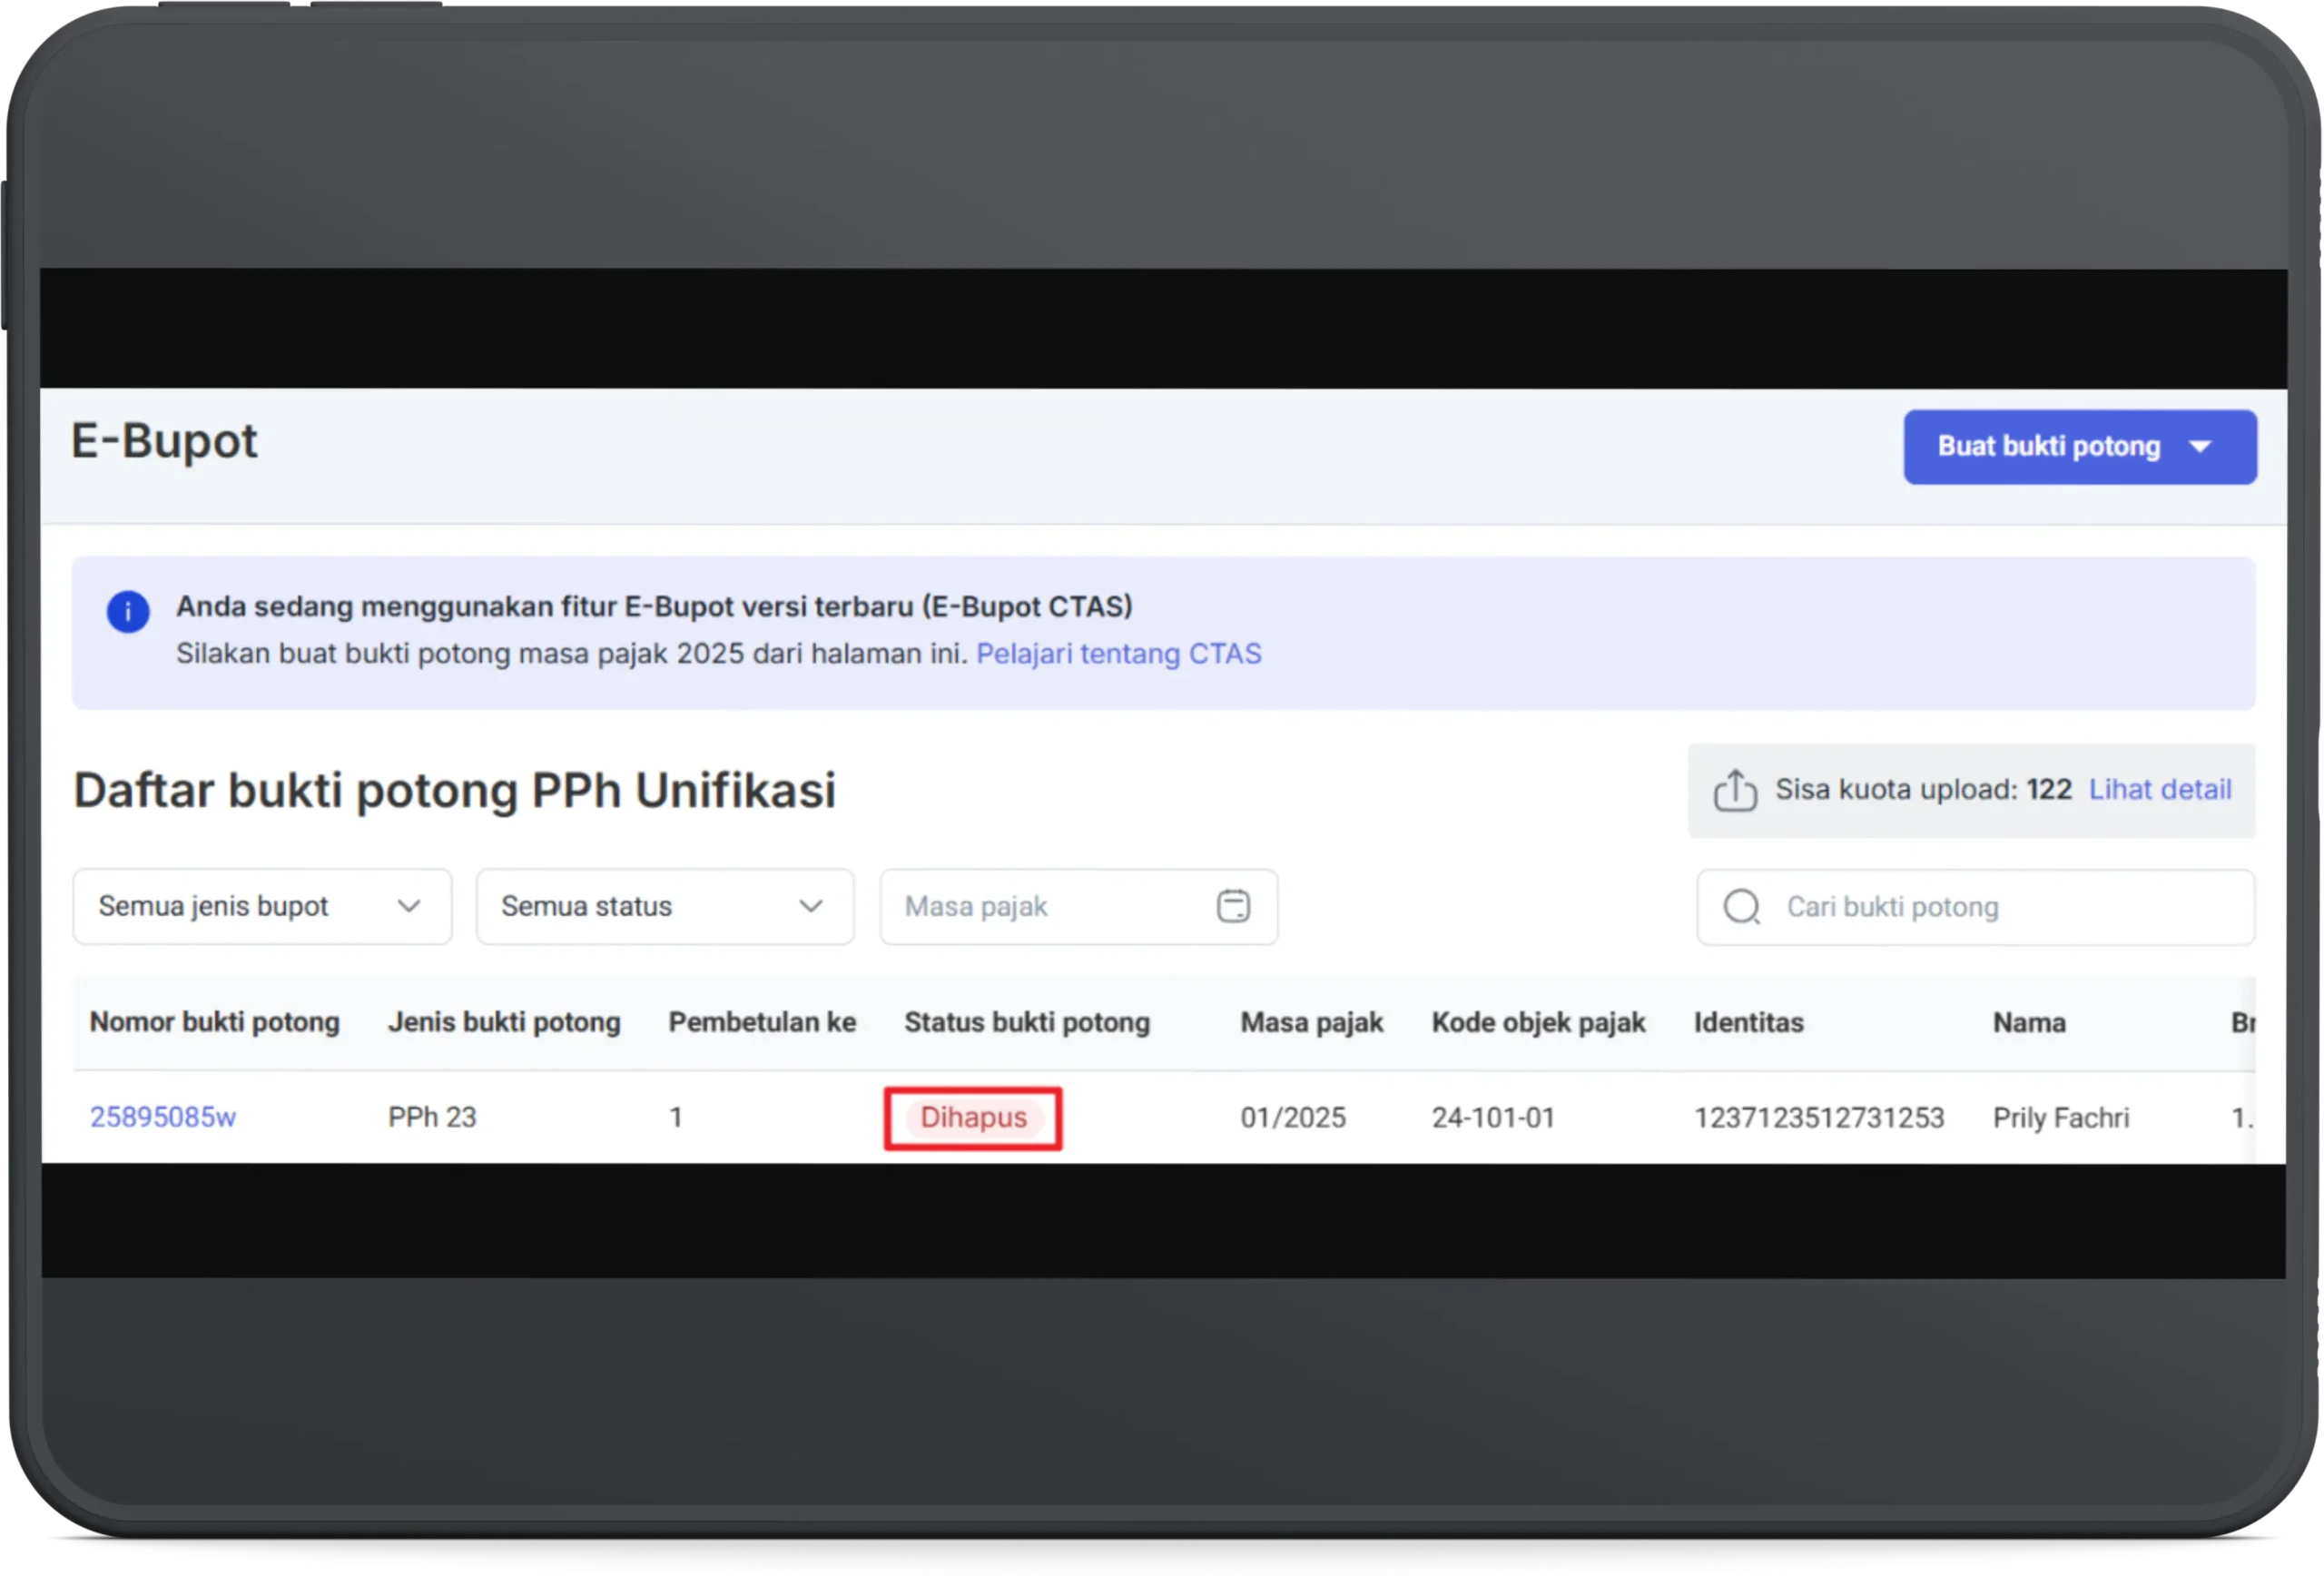The width and height of the screenshot is (2324, 1586).
Task: Click the upload quota icon
Action: (x=1735, y=790)
